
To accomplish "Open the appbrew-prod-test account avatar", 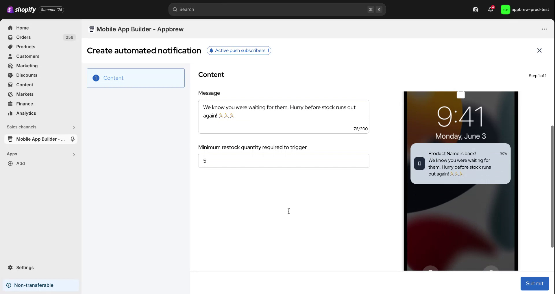I will [506, 9].
